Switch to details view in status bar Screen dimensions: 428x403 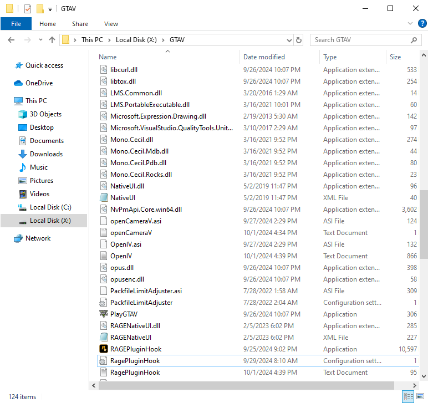[407, 396]
